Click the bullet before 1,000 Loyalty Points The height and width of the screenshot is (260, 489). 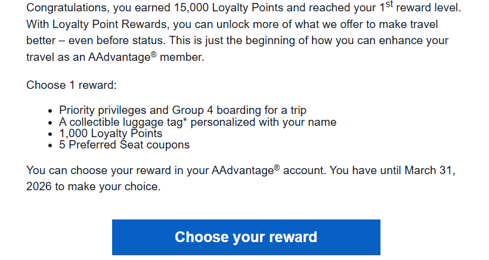tap(50, 134)
